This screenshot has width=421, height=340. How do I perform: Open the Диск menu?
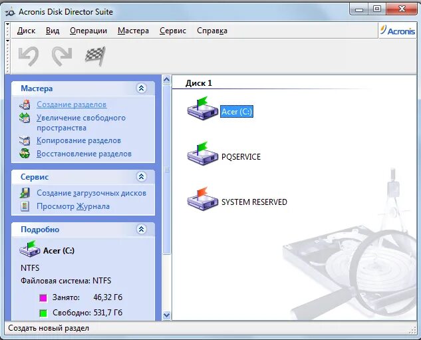(26, 31)
